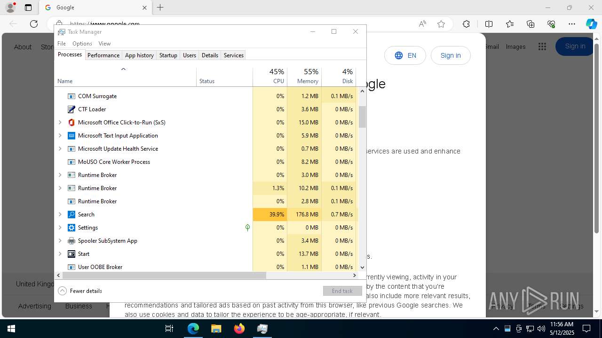Add this page to favorites star

pyautogui.click(x=441, y=24)
